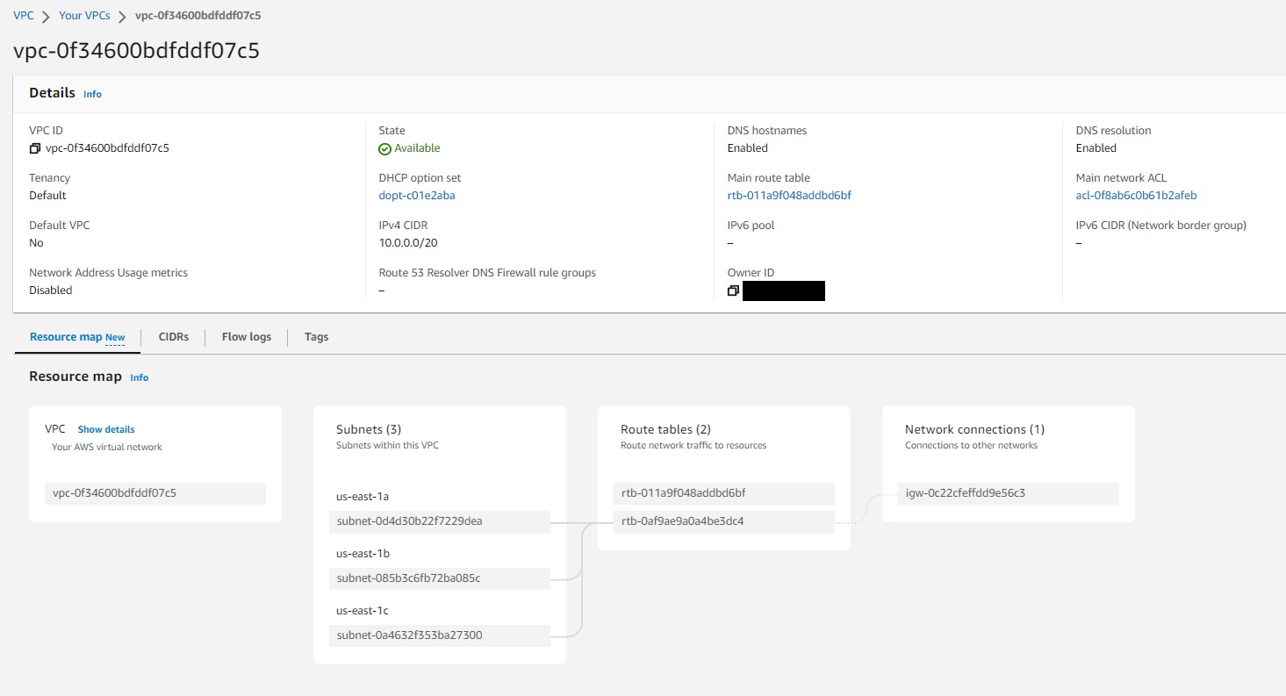Select subnet-085b3c6fb72ba085c under us-east-1b

(x=409, y=578)
